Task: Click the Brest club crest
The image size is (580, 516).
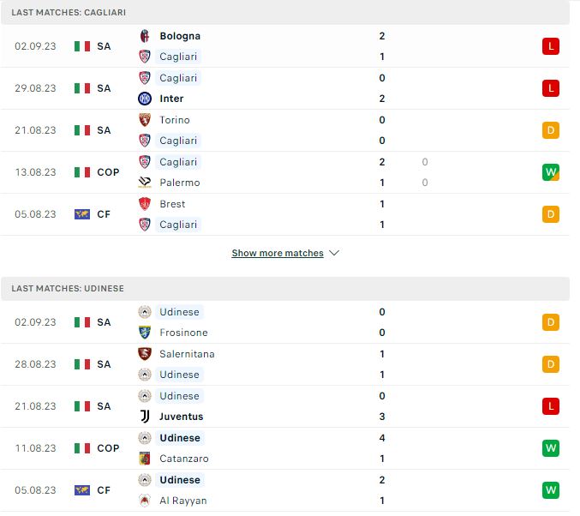Action: [x=145, y=204]
